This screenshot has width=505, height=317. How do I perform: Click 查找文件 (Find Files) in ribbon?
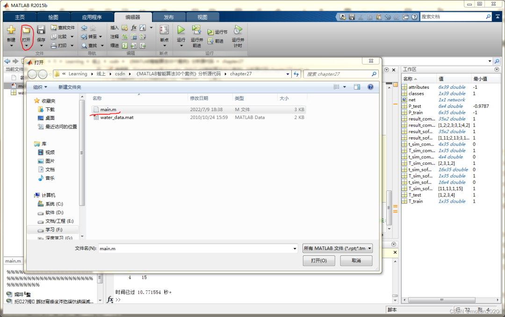coord(63,28)
